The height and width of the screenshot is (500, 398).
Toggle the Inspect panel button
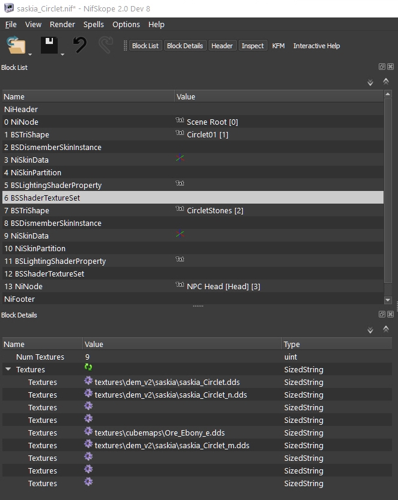253,46
